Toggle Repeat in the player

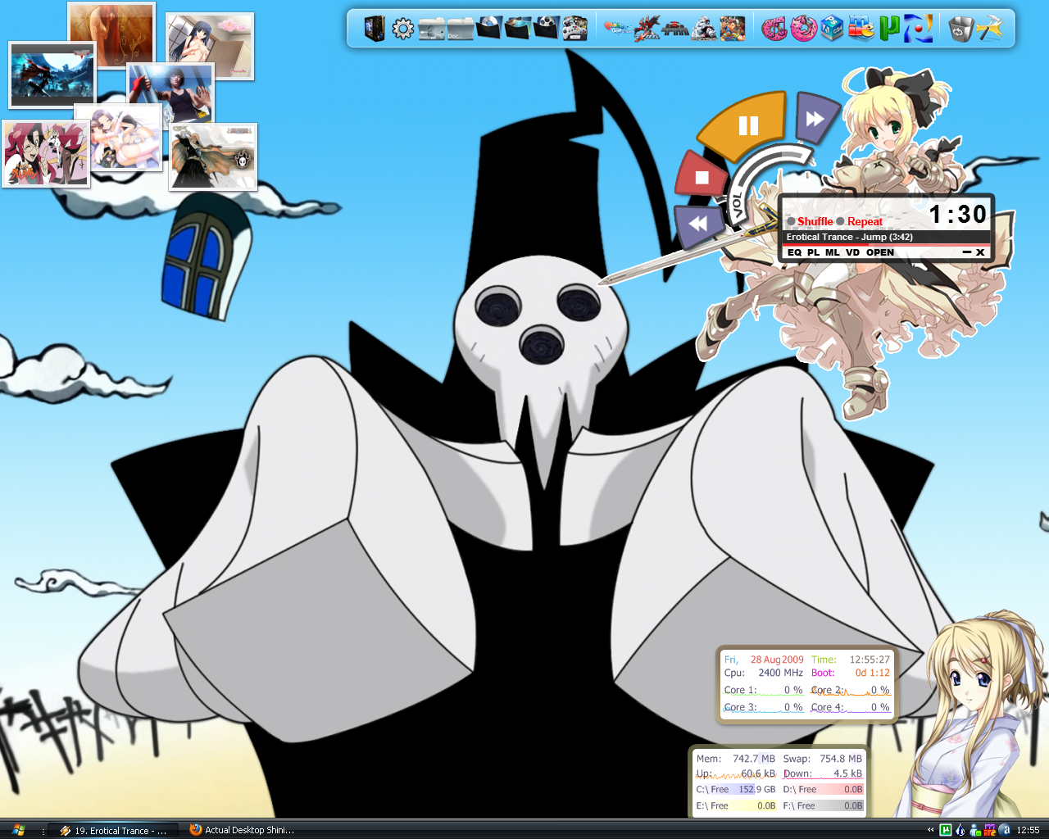click(860, 221)
